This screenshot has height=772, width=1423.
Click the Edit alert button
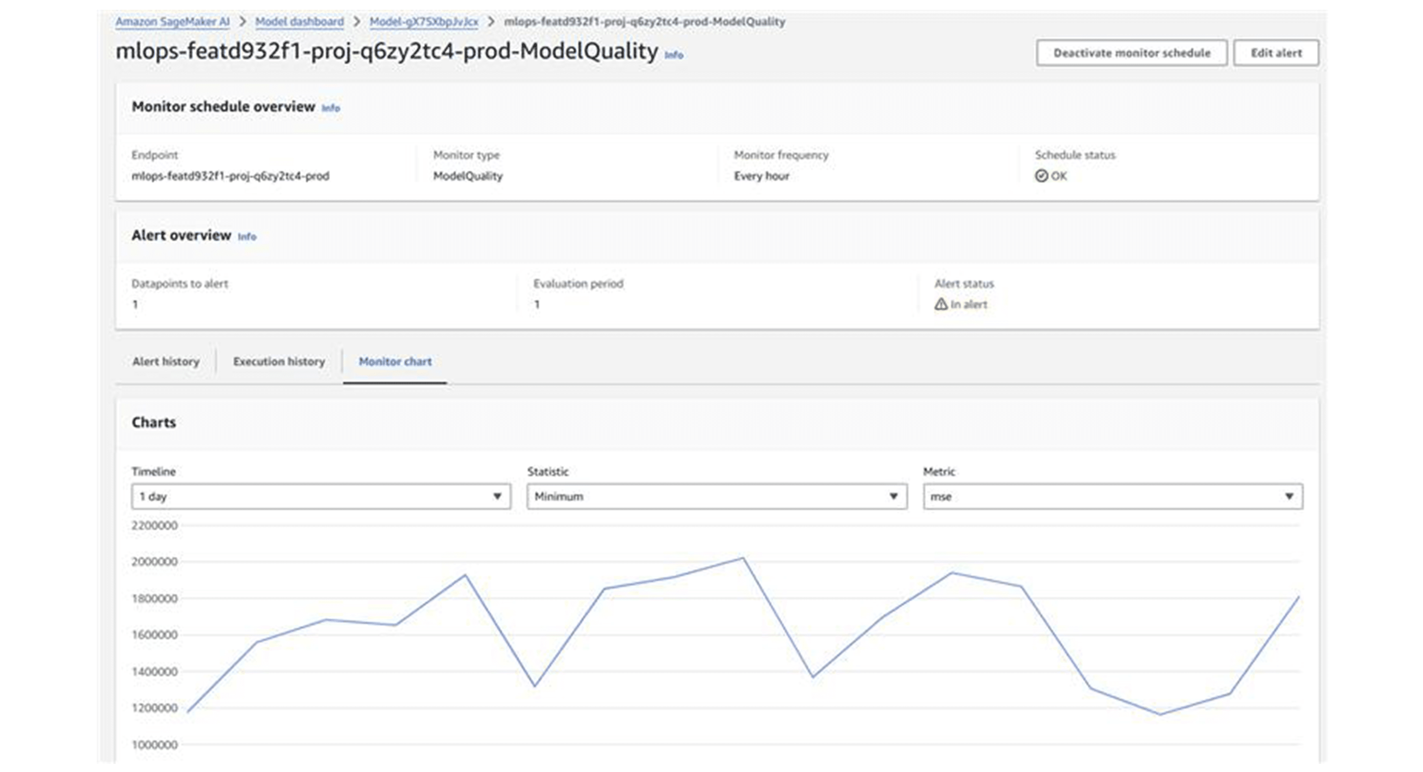click(1276, 53)
